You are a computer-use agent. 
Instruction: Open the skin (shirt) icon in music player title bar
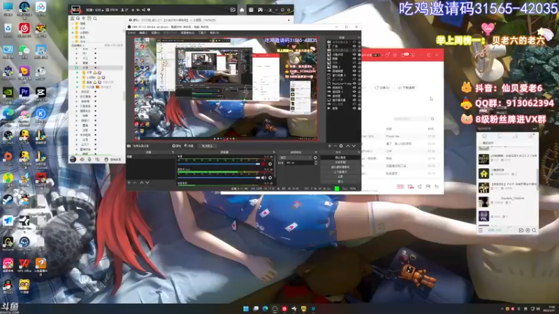(x=387, y=55)
